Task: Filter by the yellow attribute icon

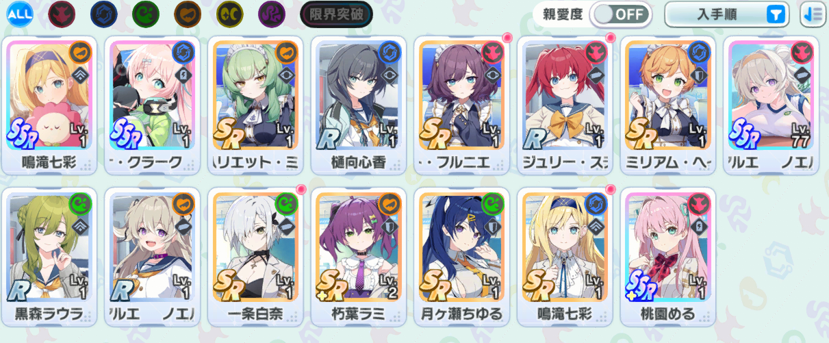Action: pos(229,13)
